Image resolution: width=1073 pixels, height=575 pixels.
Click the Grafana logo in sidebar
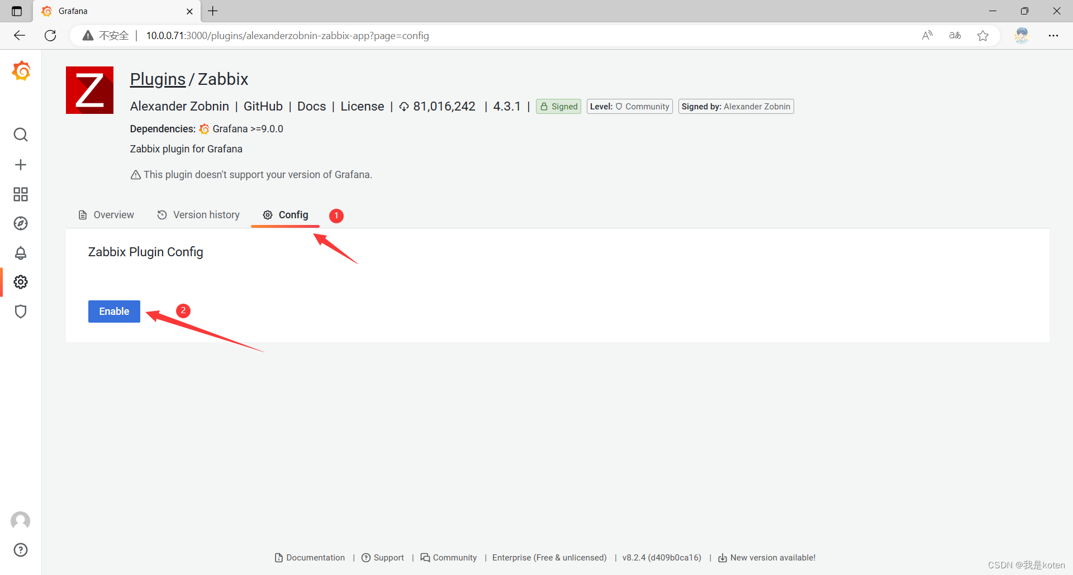pyautogui.click(x=21, y=71)
